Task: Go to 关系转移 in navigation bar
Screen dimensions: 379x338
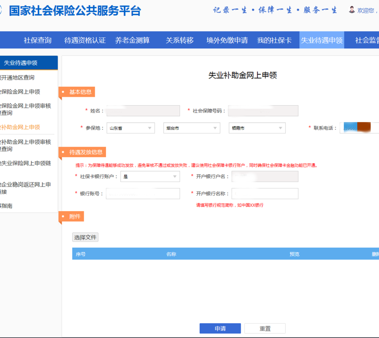Action: [180, 40]
